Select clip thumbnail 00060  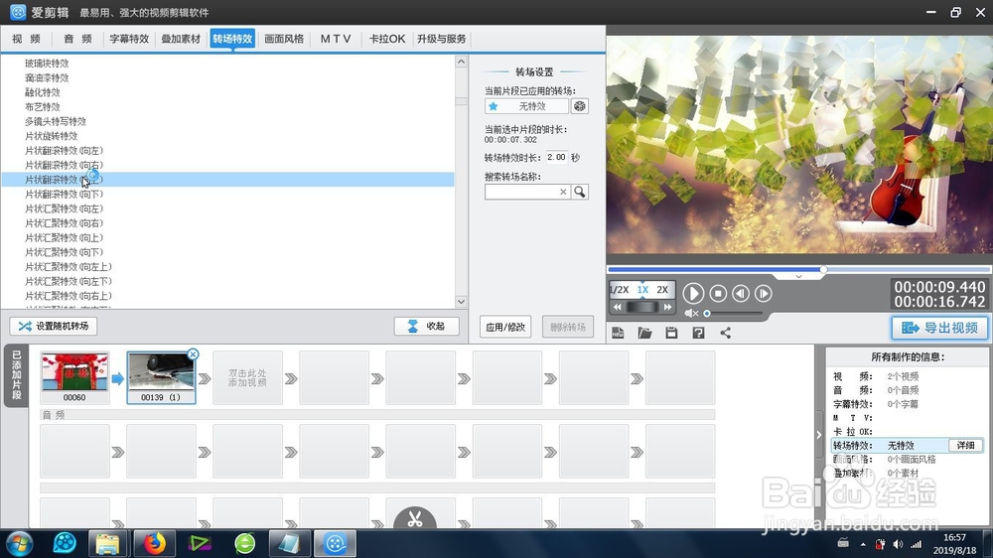74,378
